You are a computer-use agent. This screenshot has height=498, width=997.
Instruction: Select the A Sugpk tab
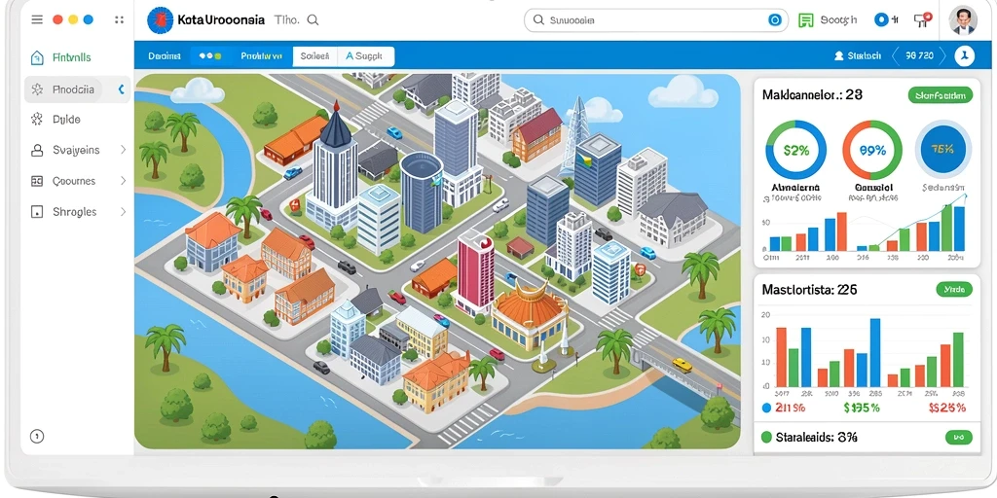pos(365,55)
